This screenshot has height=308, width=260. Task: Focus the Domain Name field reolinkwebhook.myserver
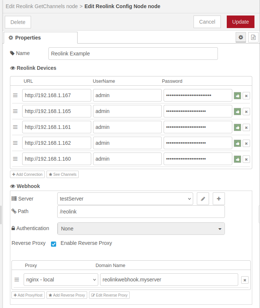[169, 280]
